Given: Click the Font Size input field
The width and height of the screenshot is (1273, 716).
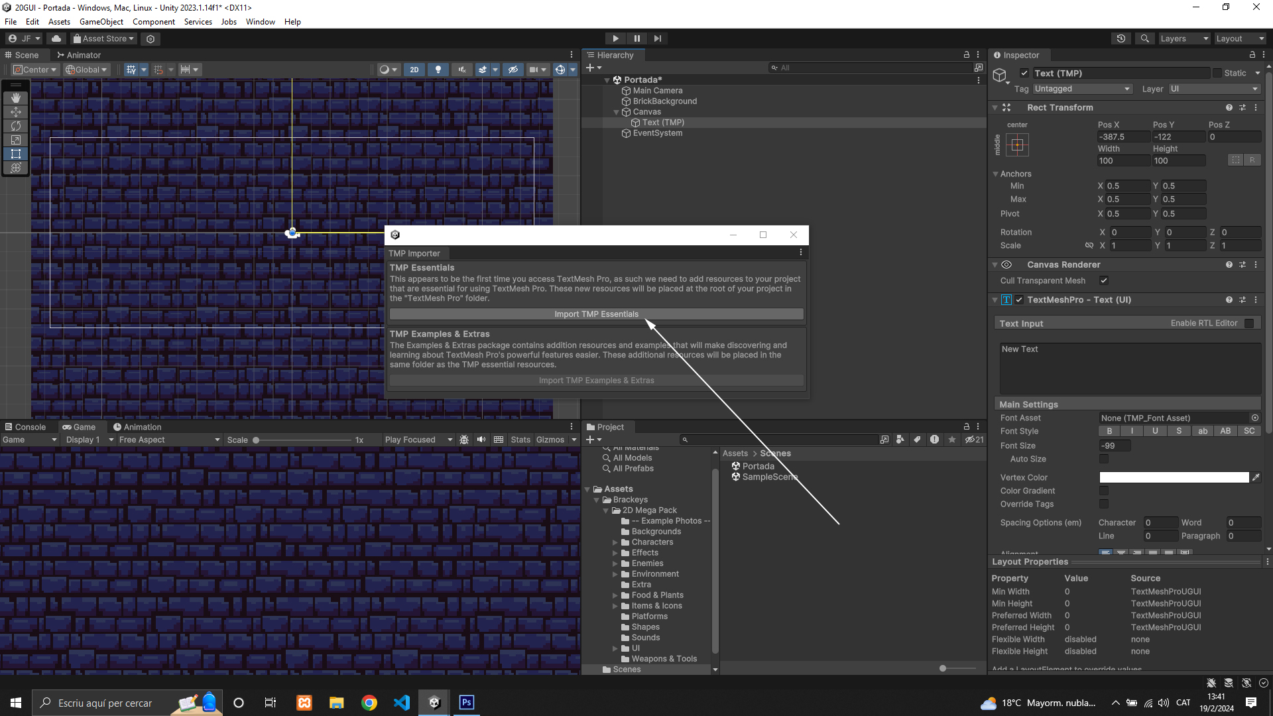Looking at the screenshot, I should [x=1115, y=446].
